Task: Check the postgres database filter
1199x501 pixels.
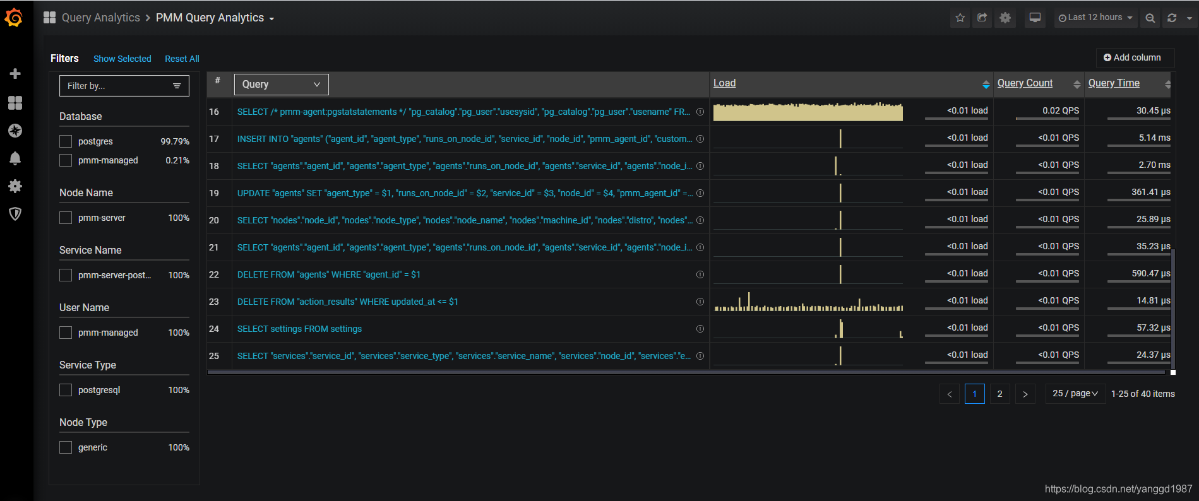Action: click(66, 141)
